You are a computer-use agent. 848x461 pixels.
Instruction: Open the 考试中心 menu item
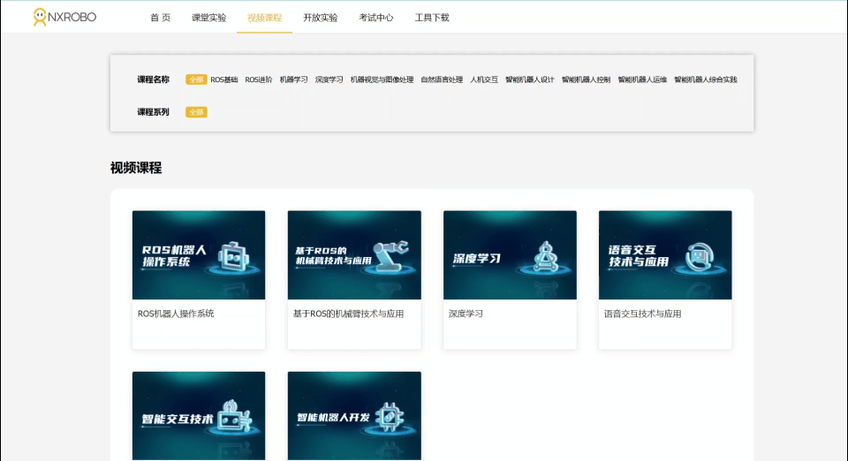(376, 18)
